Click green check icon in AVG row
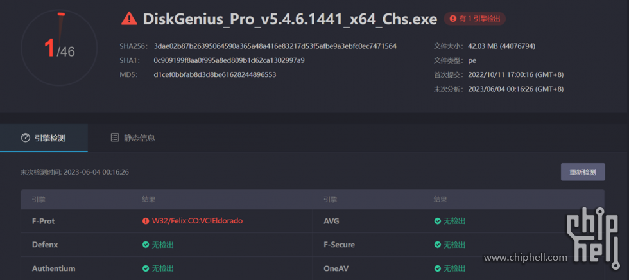629x280 pixels. point(437,221)
